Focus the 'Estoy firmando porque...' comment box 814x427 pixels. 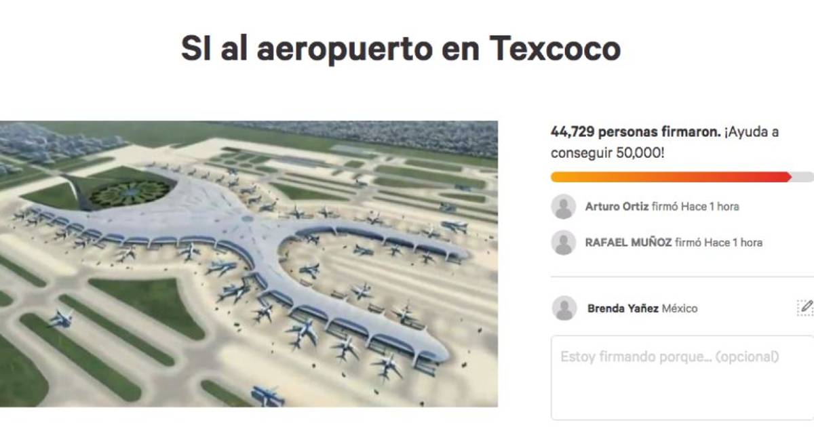(x=682, y=378)
